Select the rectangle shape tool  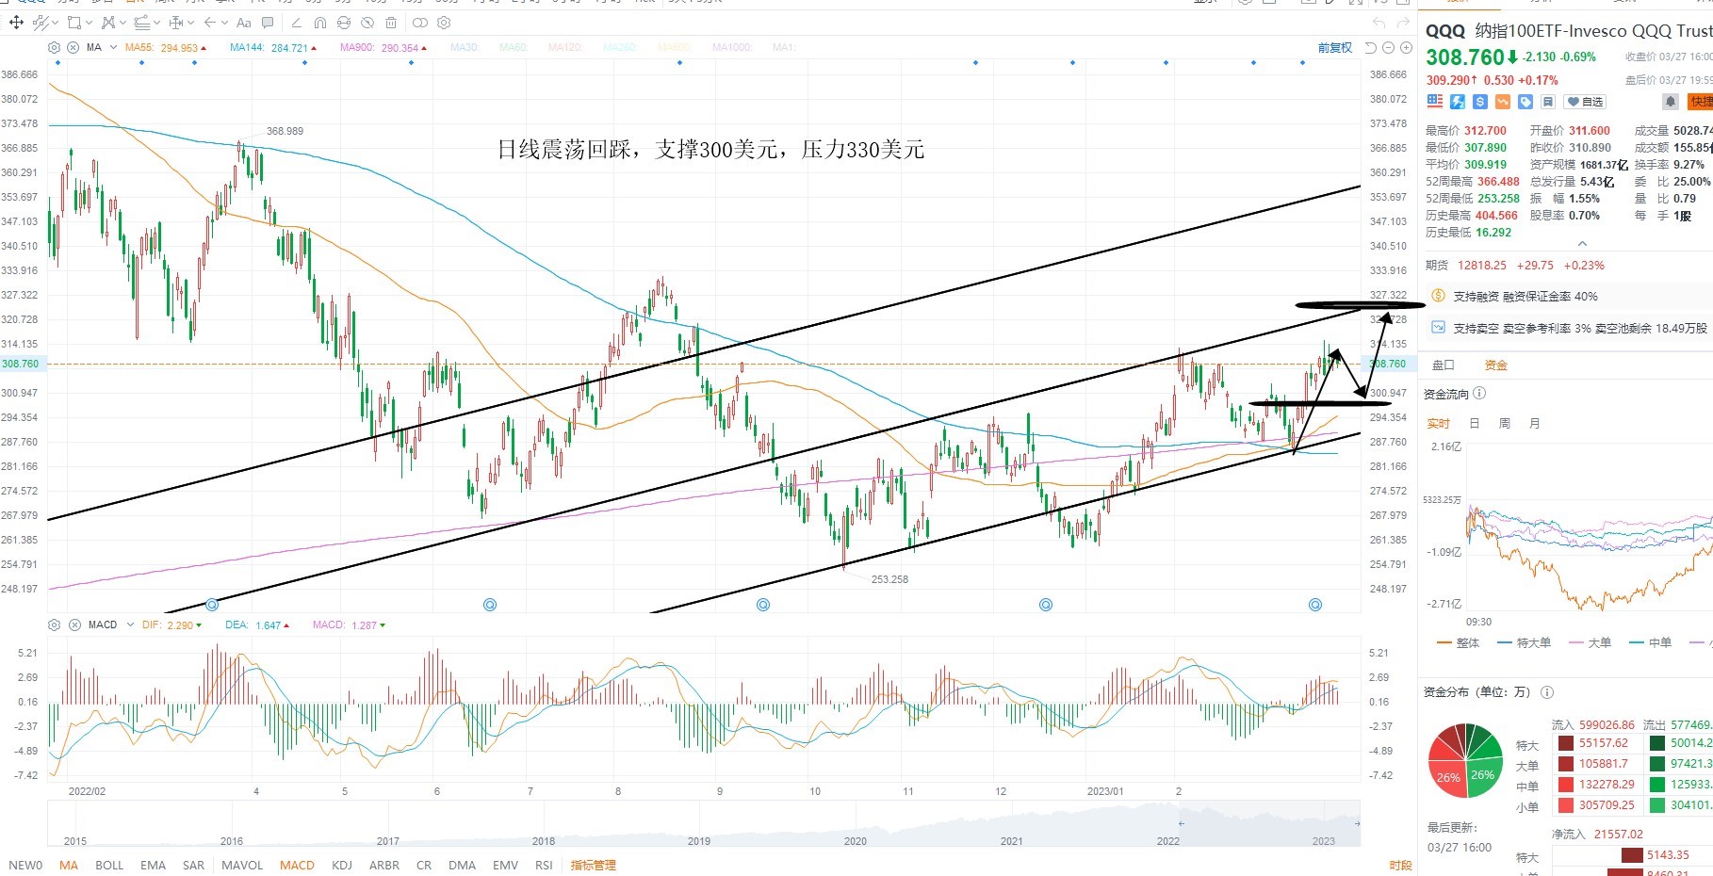coord(73,23)
